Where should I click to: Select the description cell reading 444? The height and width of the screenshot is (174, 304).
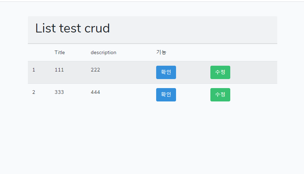[95, 92]
